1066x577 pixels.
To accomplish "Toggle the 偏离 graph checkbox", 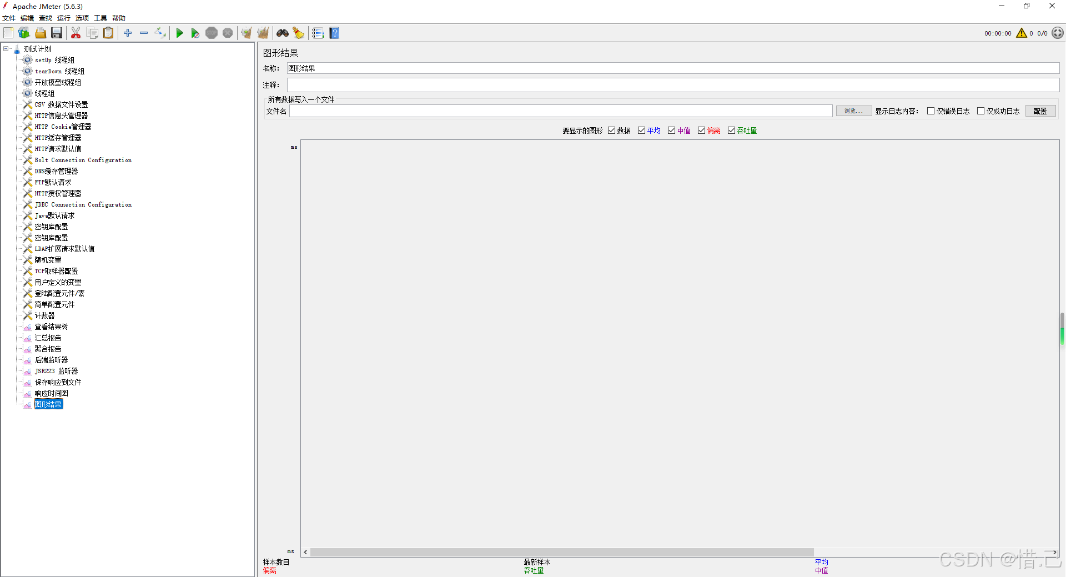I will (x=702, y=131).
